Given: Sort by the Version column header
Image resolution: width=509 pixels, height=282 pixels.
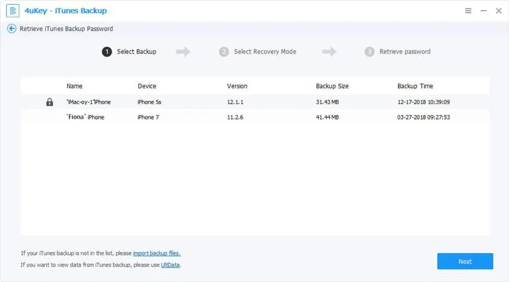Looking at the screenshot, I should (237, 86).
